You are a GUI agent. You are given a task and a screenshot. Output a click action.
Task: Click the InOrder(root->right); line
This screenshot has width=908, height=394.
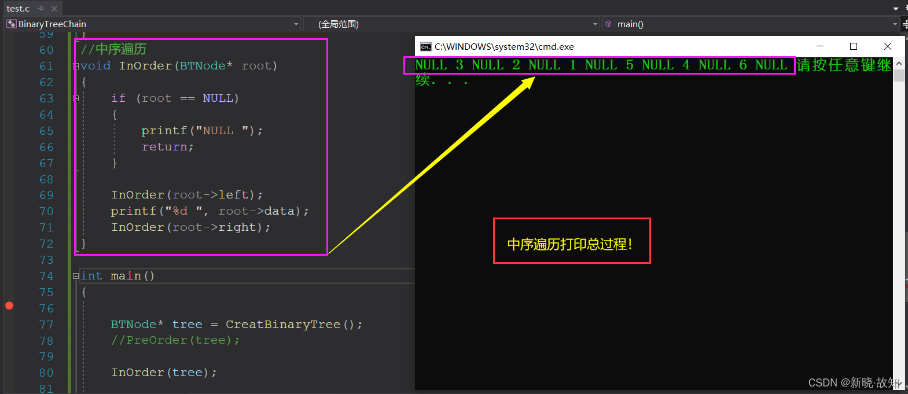191,227
